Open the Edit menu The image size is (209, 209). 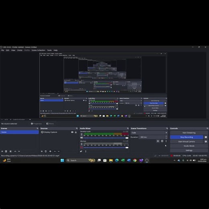[x=8, y=50]
